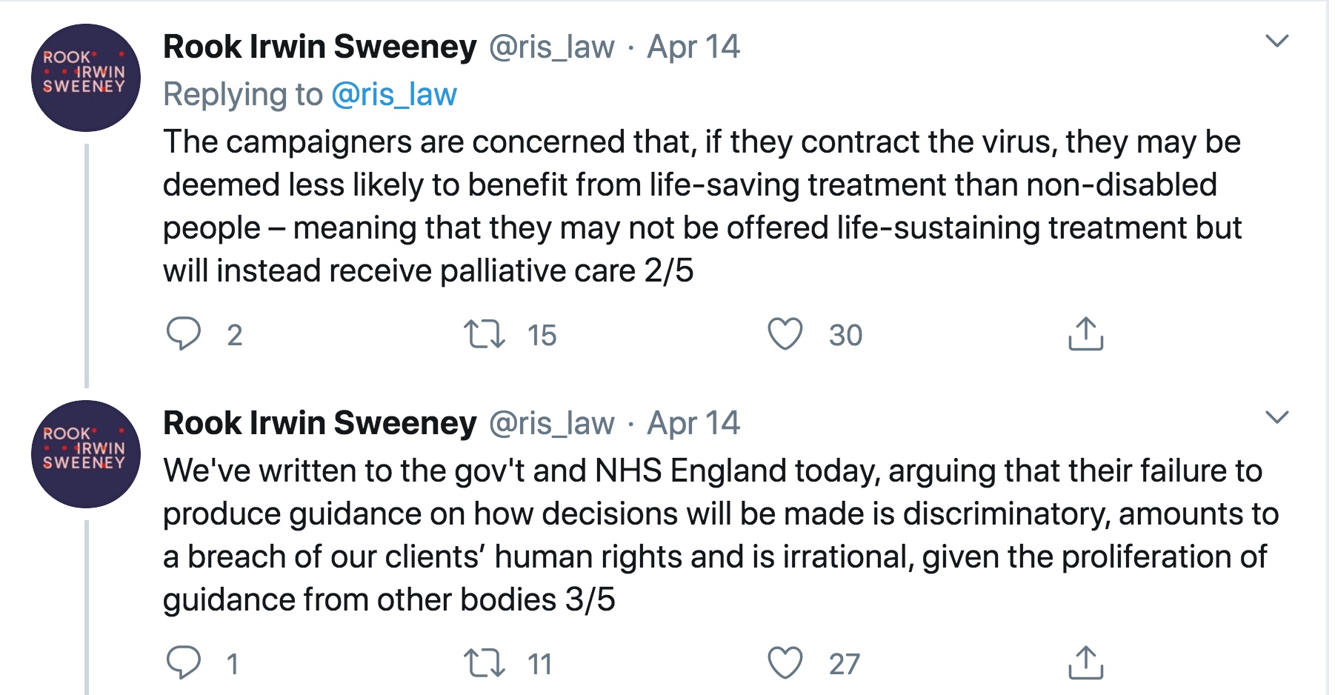The width and height of the screenshot is (1335, 695).
Task: Open more options chevron on second tweet
Action: (1276, 417)
